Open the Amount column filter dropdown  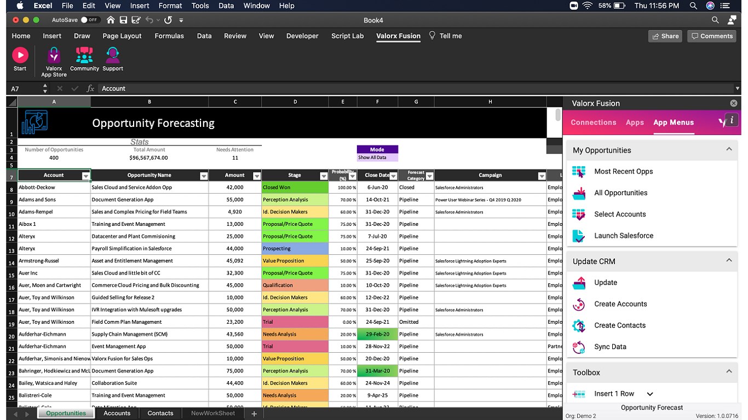click(257, 176)
